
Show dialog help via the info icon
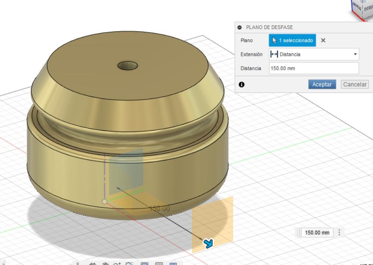241,84
